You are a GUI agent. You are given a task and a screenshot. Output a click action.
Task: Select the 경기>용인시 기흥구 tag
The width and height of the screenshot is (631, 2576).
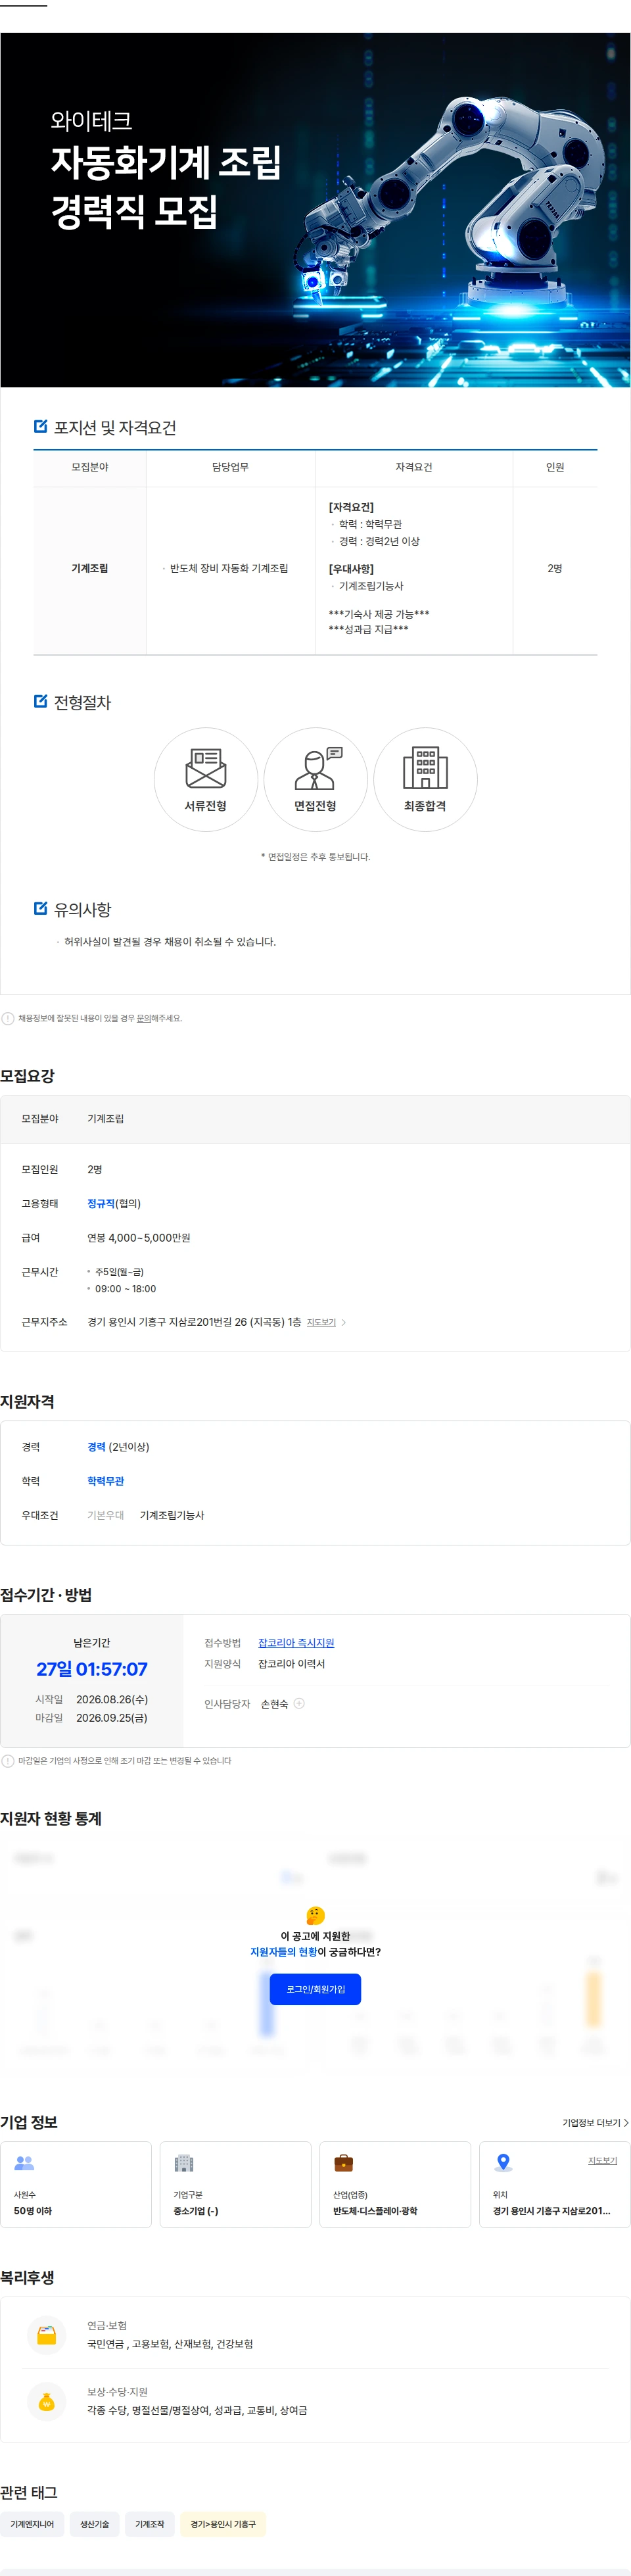point(223,2524)
